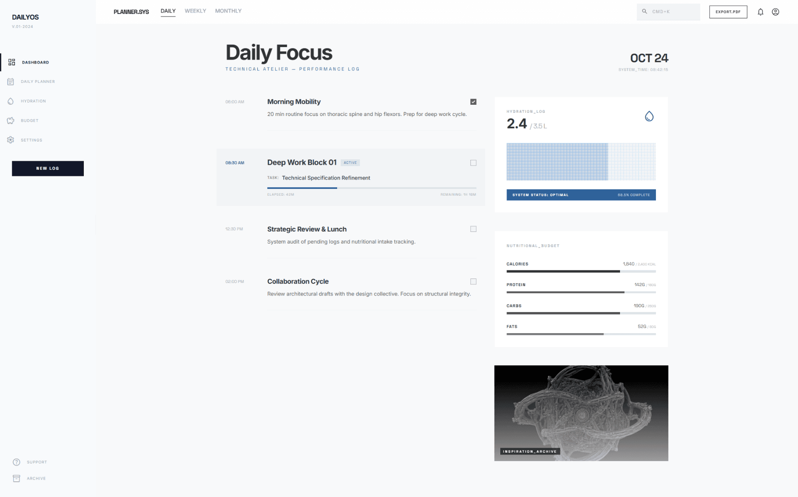Export the log using Export.PDF
The image size is (798, 497).
728,12
